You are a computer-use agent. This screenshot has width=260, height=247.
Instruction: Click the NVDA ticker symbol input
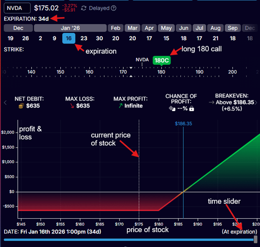17,8
